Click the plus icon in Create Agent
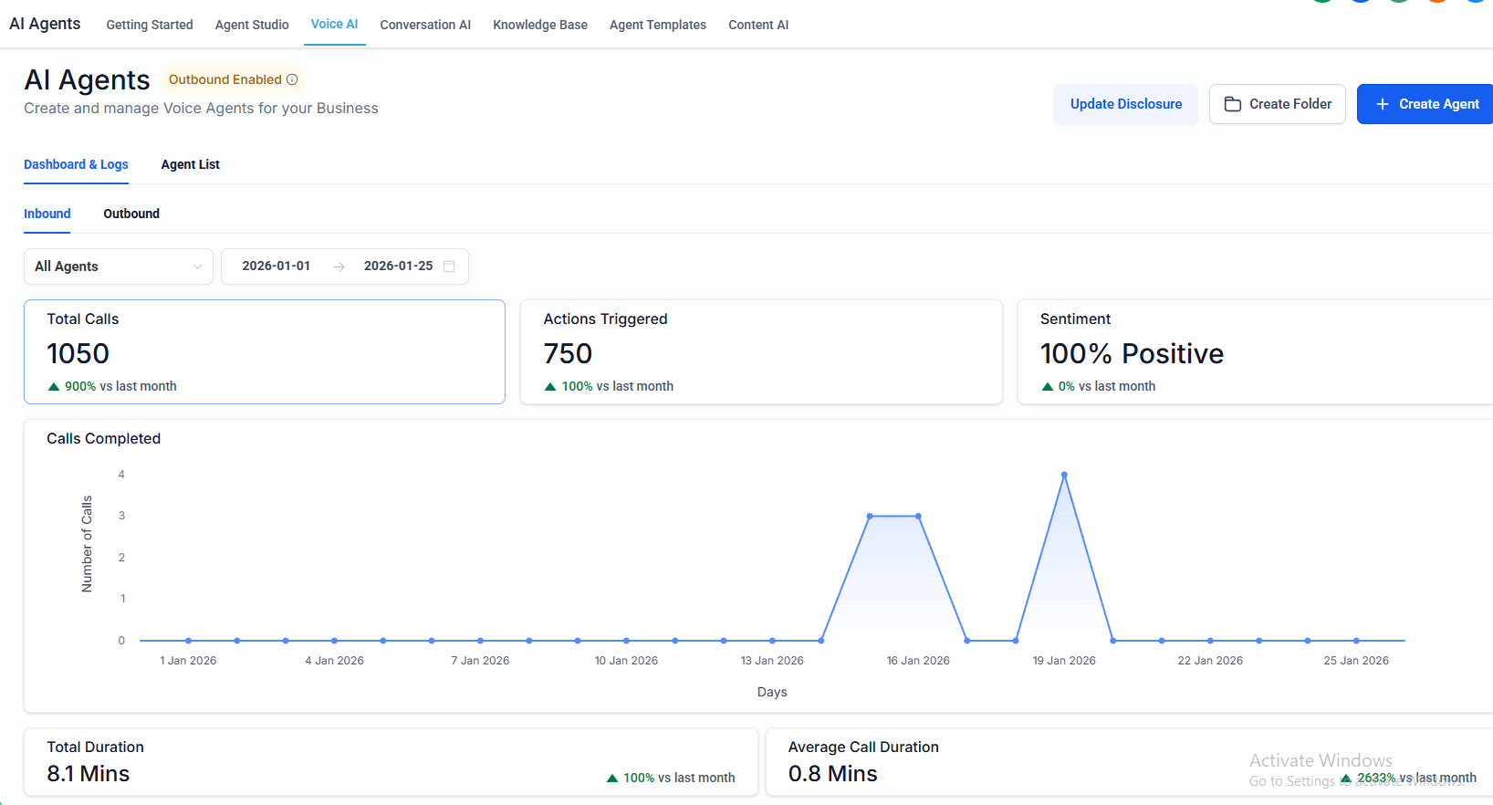 point(1382,104)
